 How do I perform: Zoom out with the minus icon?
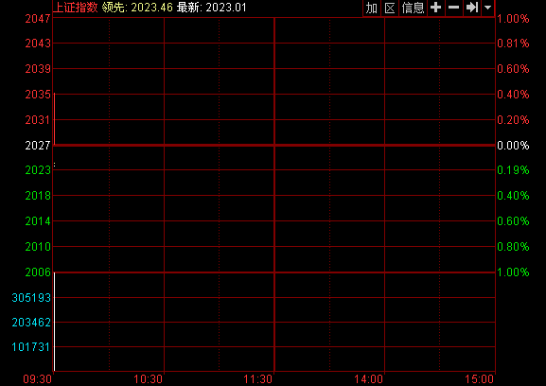pos(453,8)
